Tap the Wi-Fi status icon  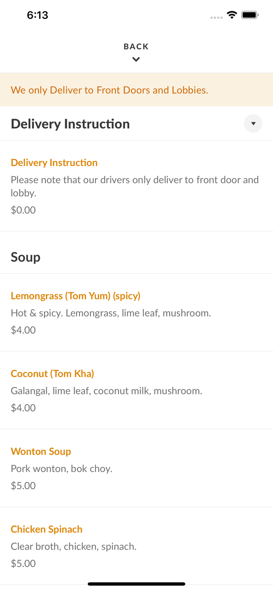[x=232, y=15]
